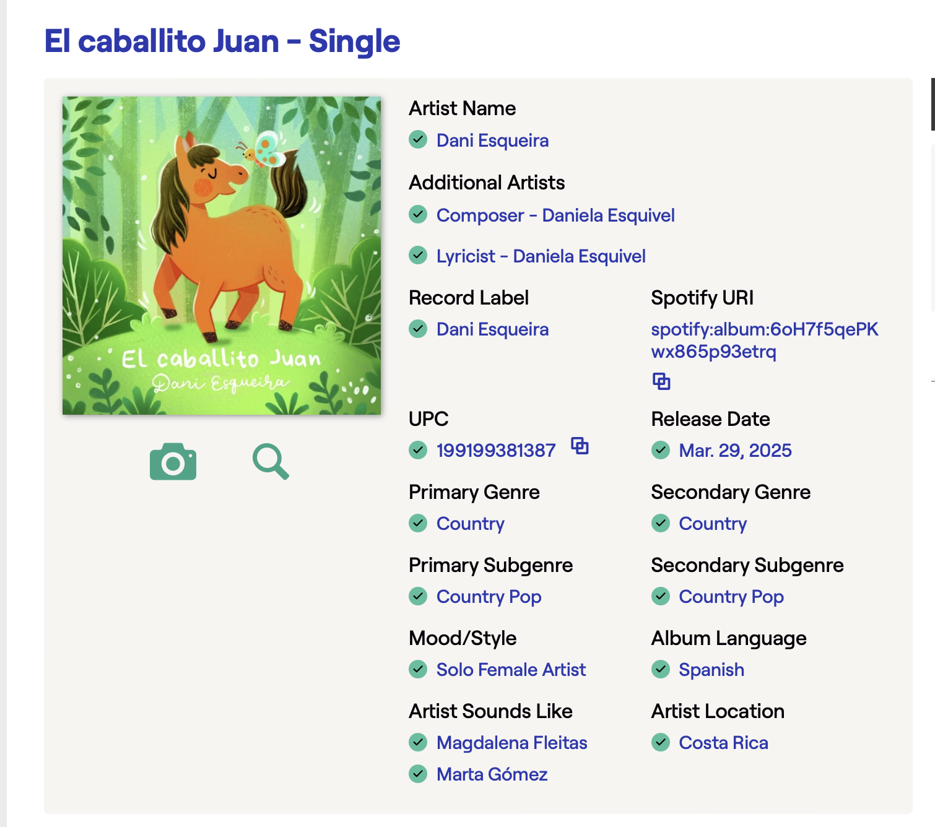Click the 'Mood/Style' field label
This screenshot has width=935, height=827.
point(463,638)
